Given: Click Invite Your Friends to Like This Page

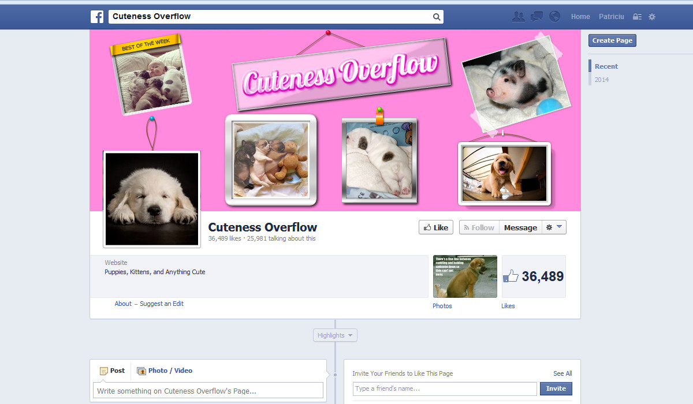Looking at the screenshot, I should coord(403,373).
